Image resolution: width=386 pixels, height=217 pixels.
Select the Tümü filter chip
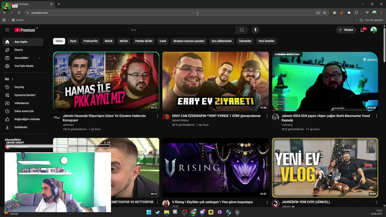[x=59, y=41]
